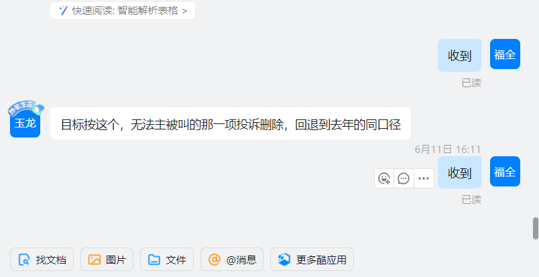Click the 文件 file button
Screen dimensions: 539x277
click(167, 260)
